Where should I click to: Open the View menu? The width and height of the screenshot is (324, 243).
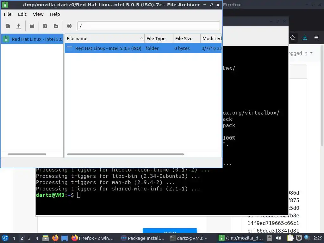(38, 14)
